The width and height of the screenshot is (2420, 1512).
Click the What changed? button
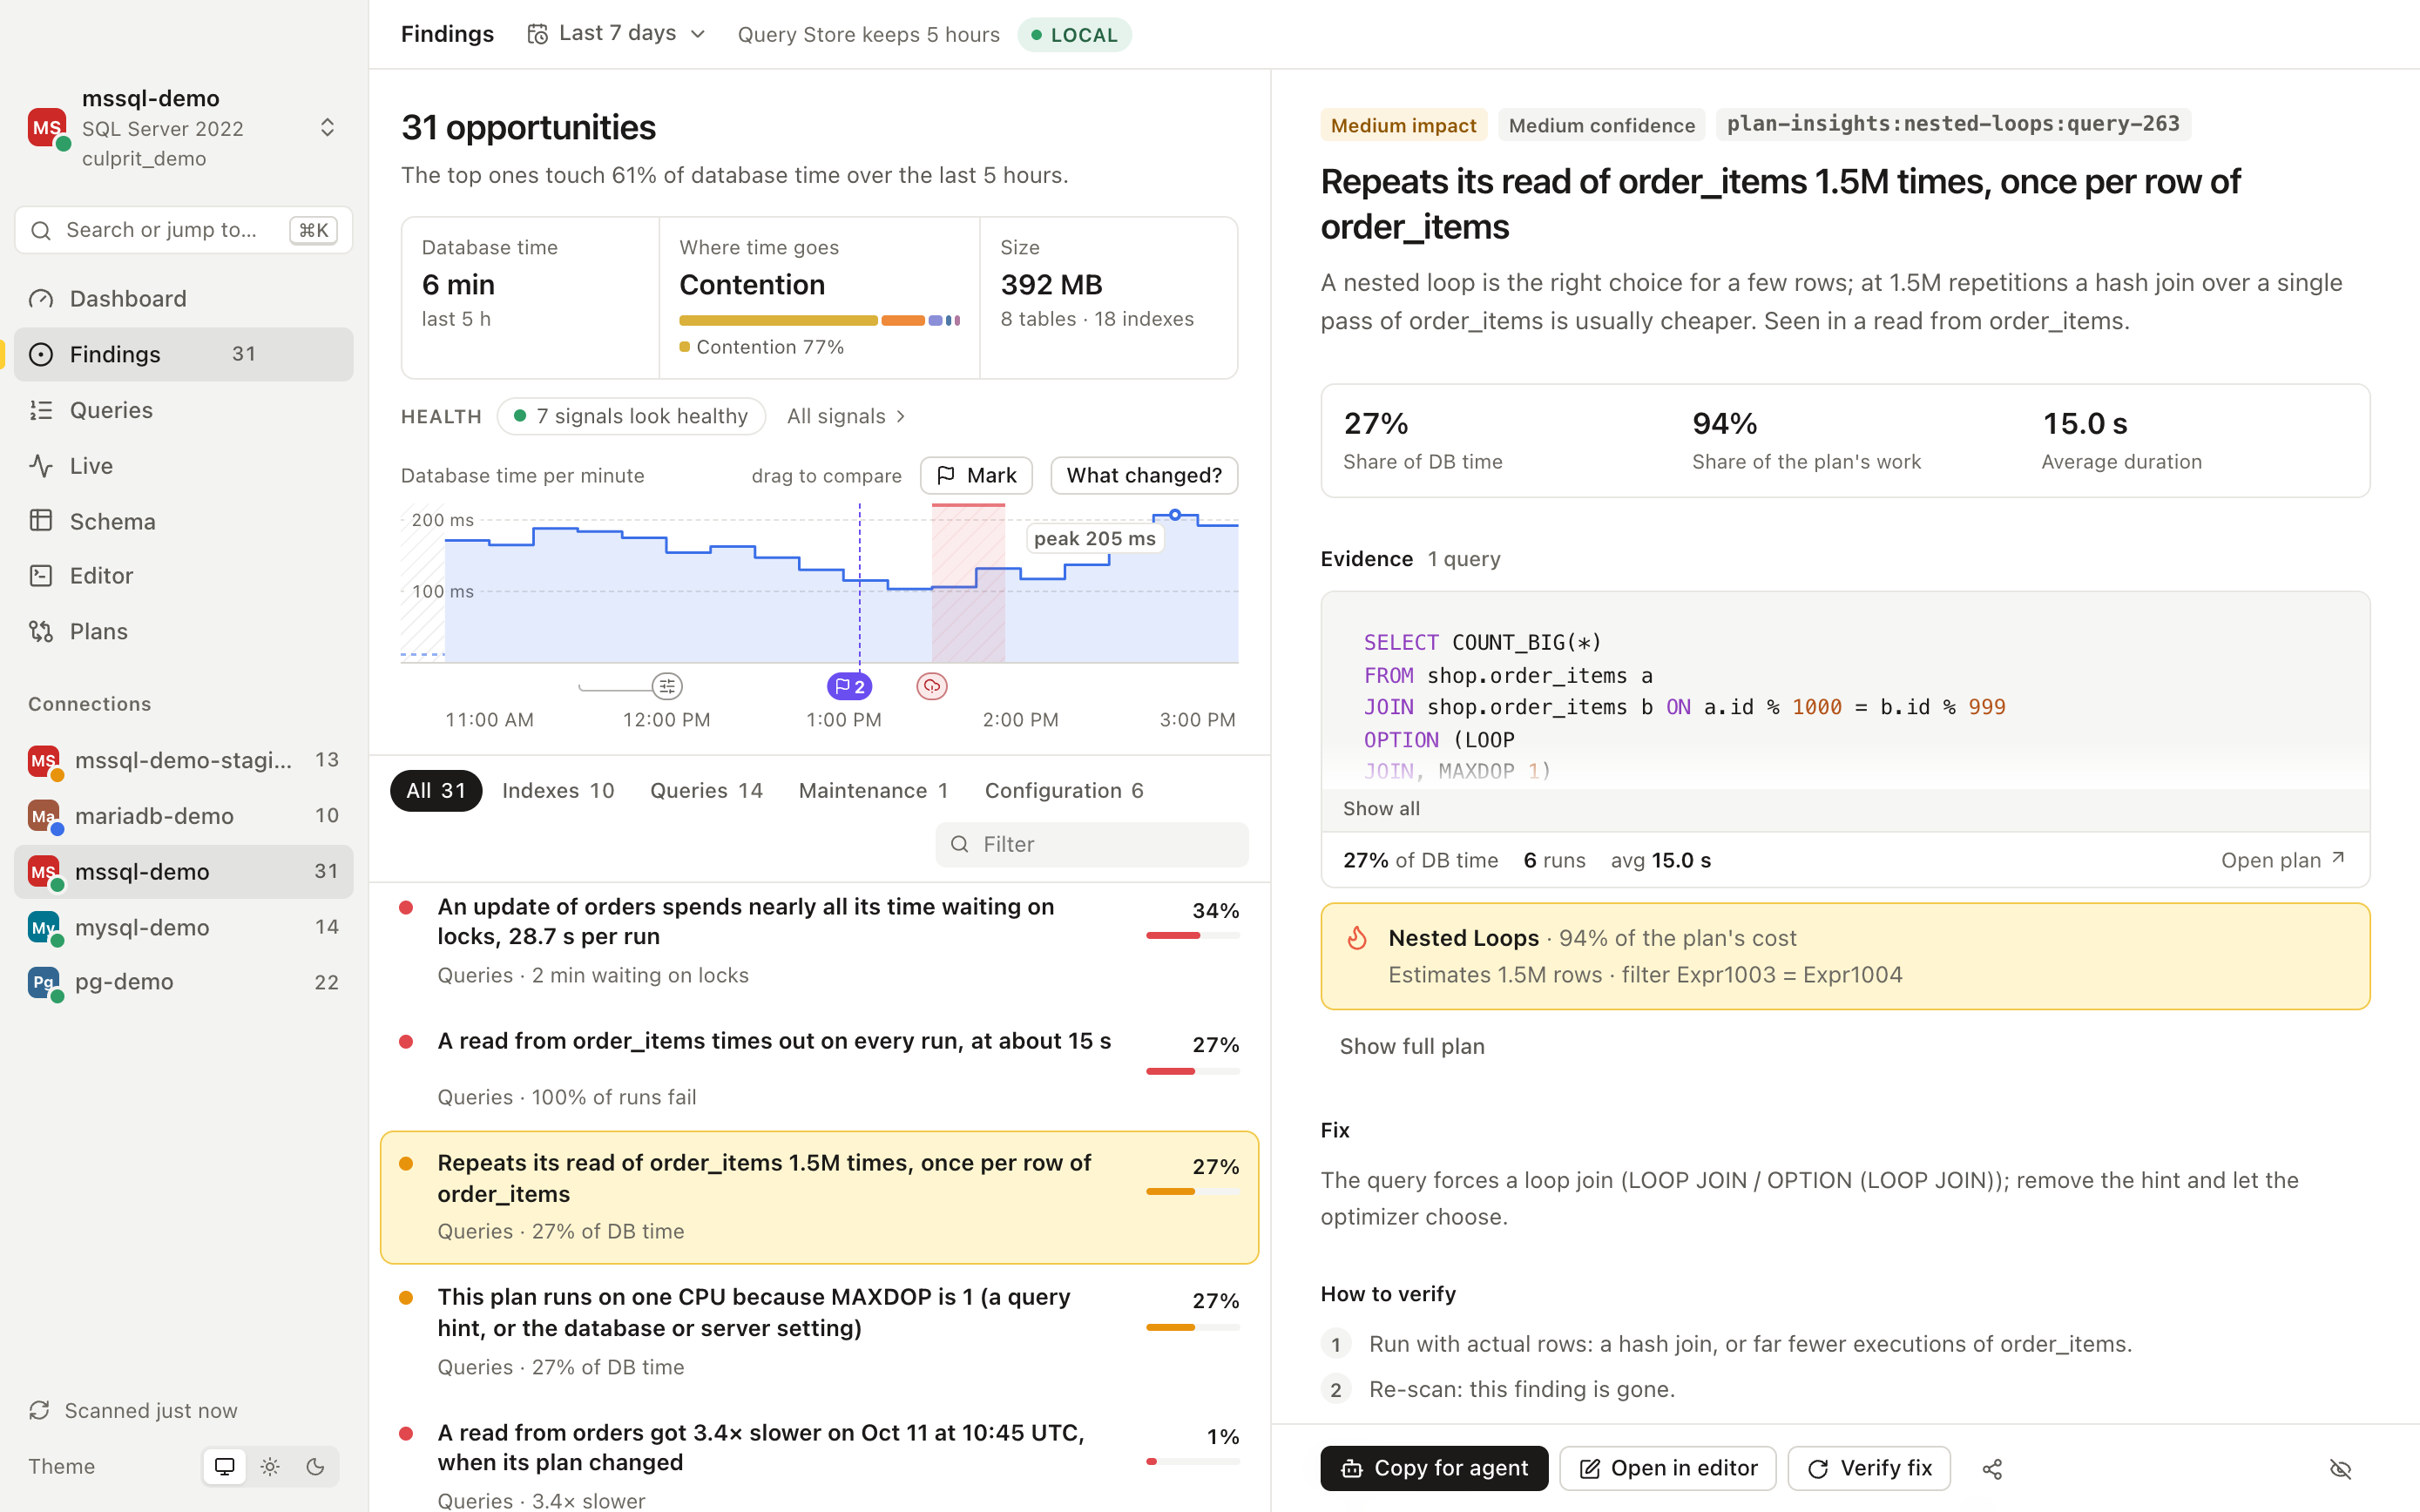click(1144, 475)
